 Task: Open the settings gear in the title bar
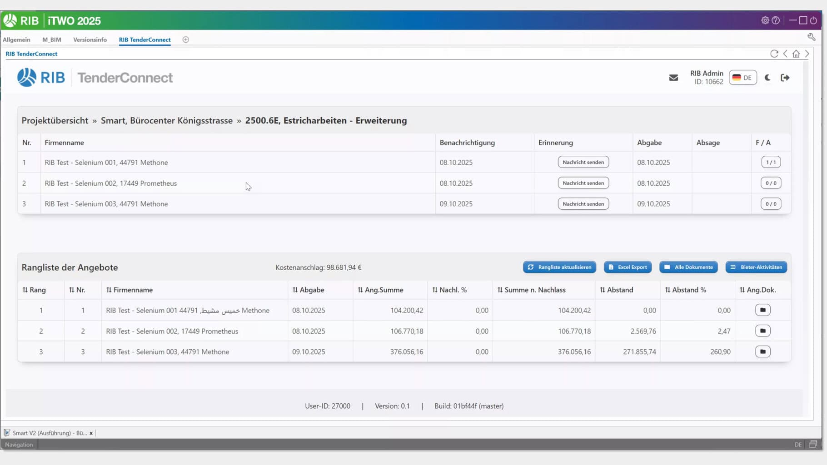coord(765,20)
